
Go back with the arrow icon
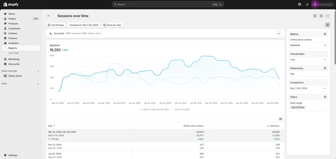click(x=49, y=16)
